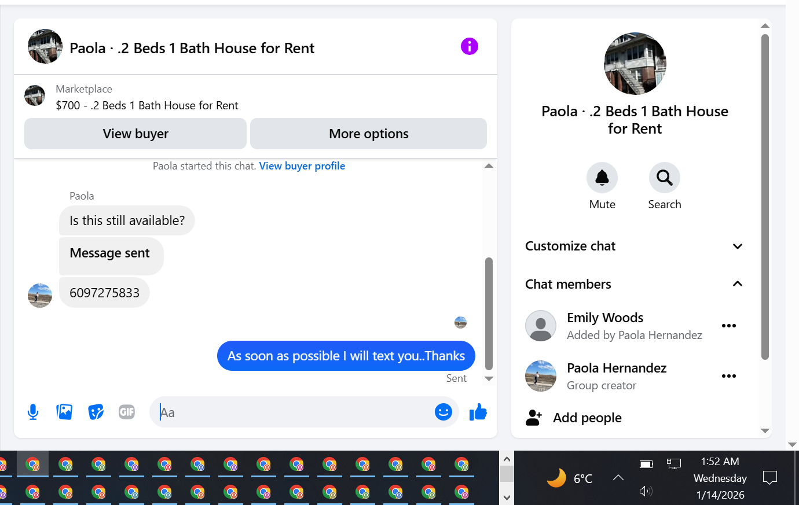The height and width of the screenshot is (505, 799).
Task: Collapse the Chat members section
Action: [635, 284]
